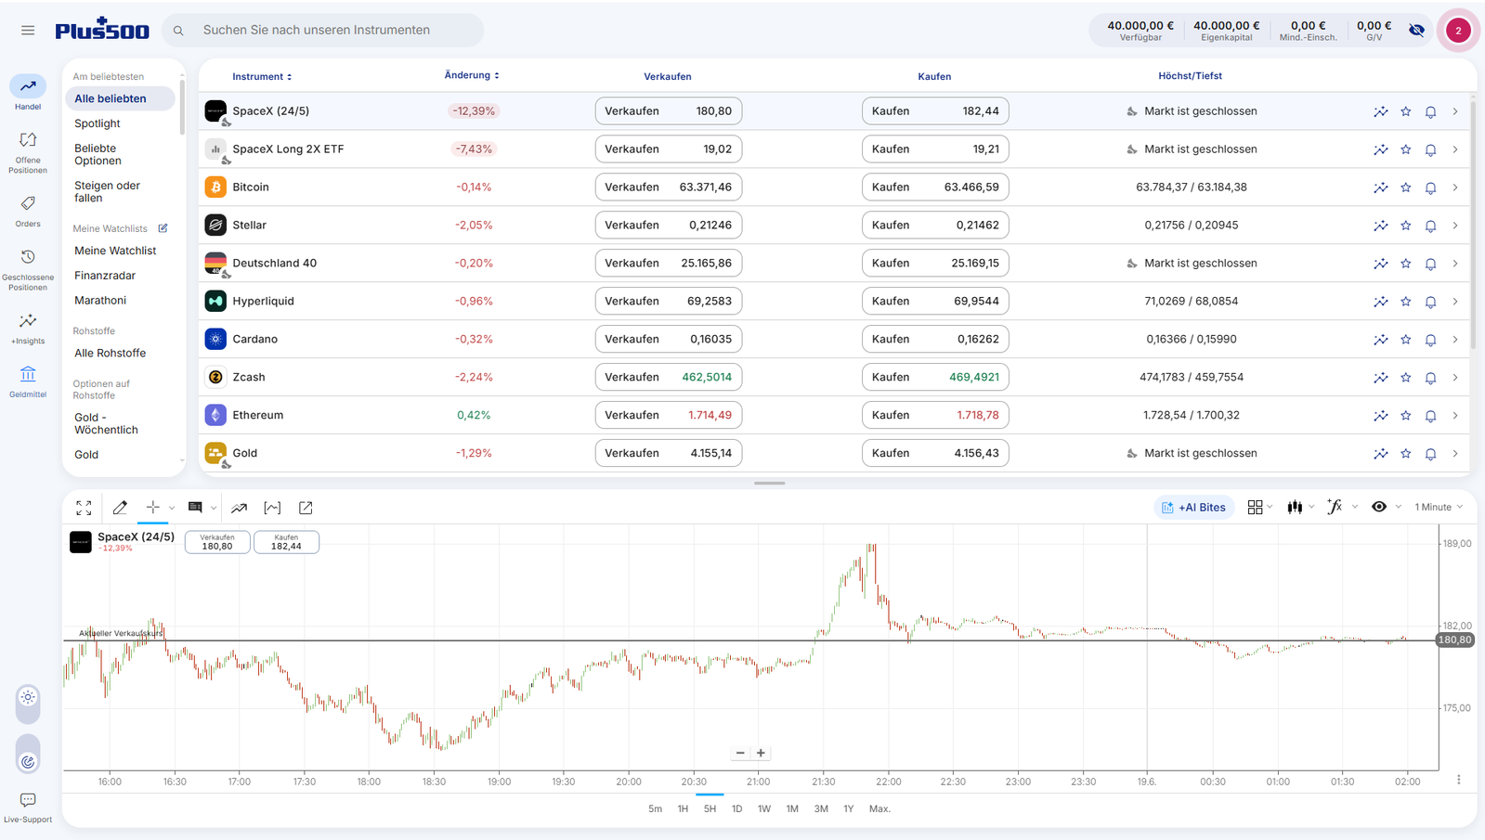Expand chart to fullscreen
This screenshot has width=1485, height=840.
(84, 508)
